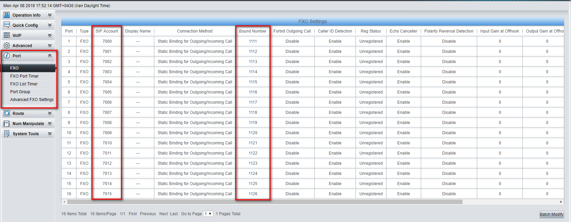Viewport: 571px width, 222px height.
Task: Expand the Operation Info chevron
Action: 50,15
